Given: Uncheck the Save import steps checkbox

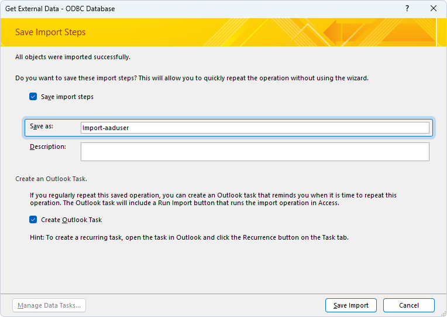Looking at the screenshot, I should (x=33, y=97).
